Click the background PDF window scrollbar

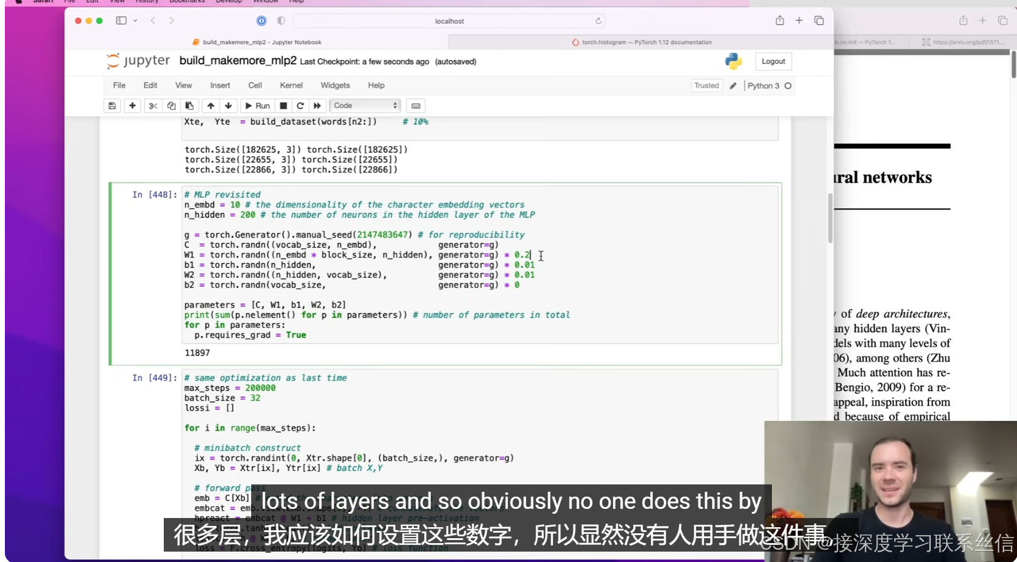coord(1014,64)
